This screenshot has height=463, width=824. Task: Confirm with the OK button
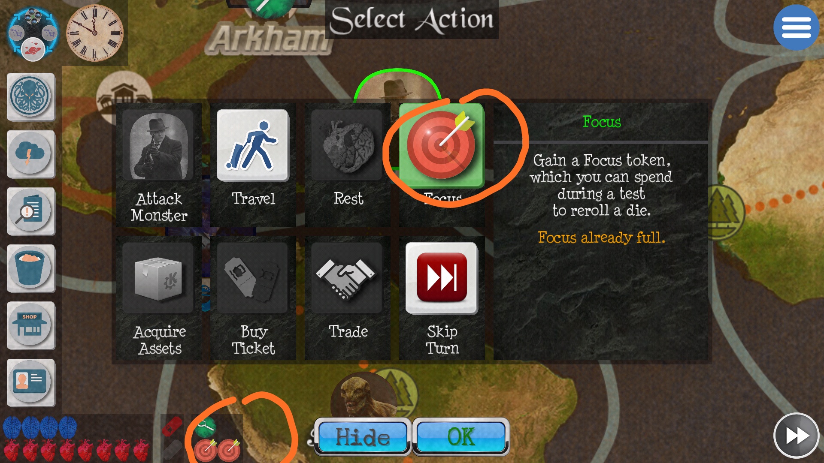(461, 437)
